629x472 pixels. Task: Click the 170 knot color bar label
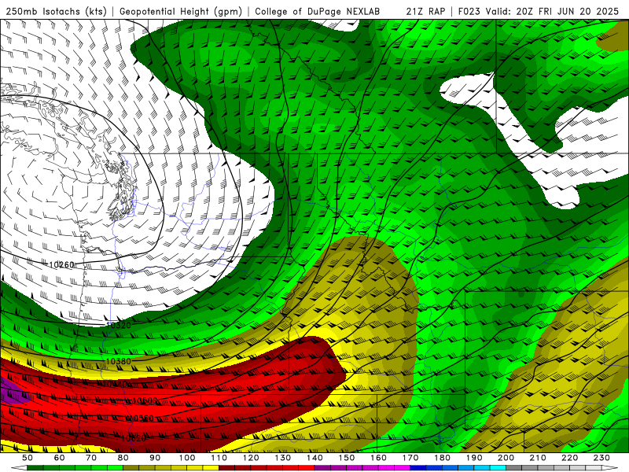[x=410, y=458]
